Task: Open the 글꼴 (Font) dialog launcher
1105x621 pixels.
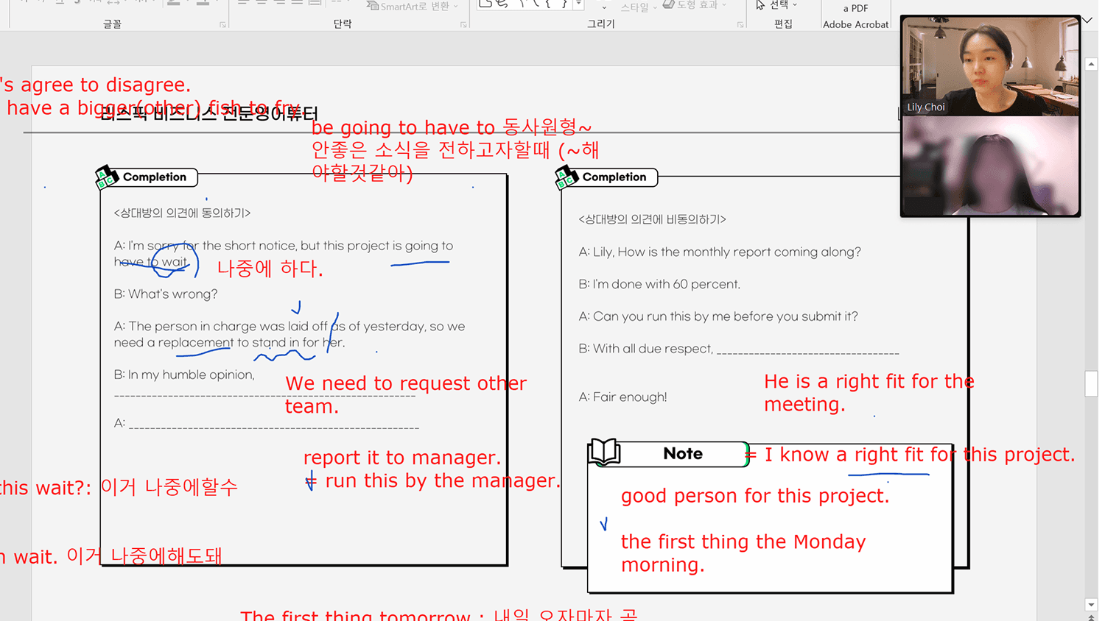Action: pos(222,25)
